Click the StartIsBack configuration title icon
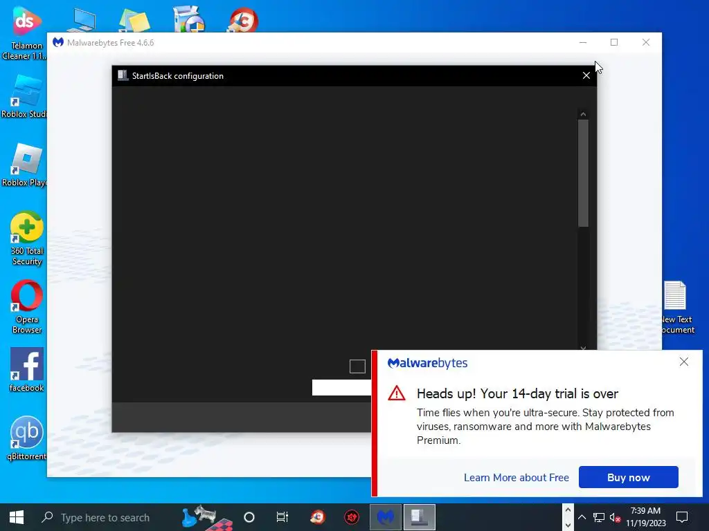Image resolution: width=709 pixels, height=531 pixels. tap(123, 75)
